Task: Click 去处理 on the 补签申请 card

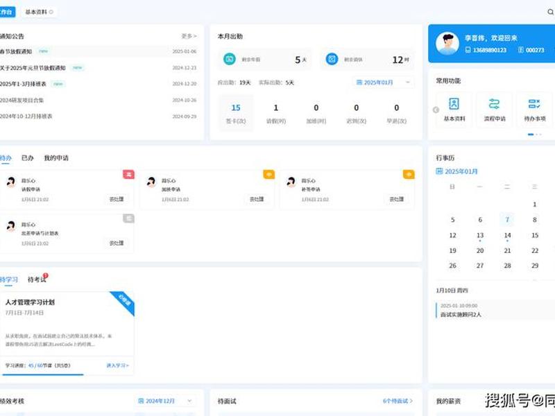Action: 396,199
